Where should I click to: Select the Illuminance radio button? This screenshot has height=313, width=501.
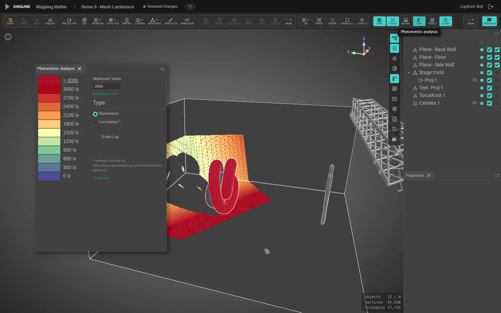pyautogui.click(x=95, y=114)
